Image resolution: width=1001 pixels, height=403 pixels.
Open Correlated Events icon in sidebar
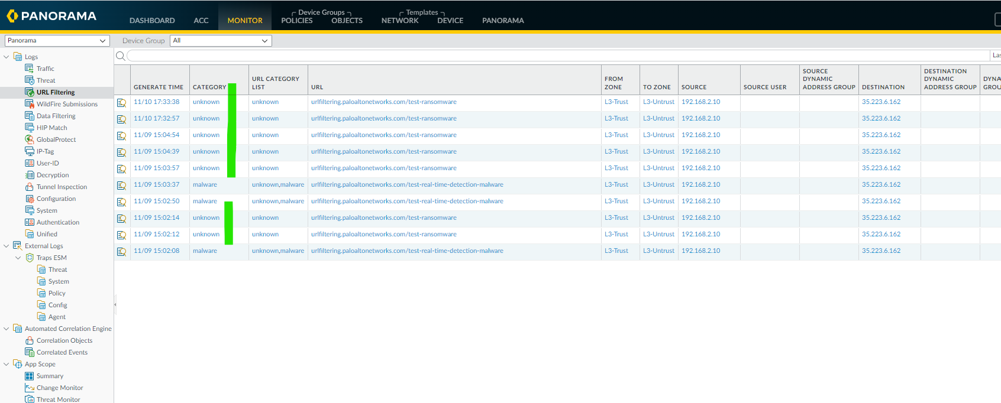[29, 352]
